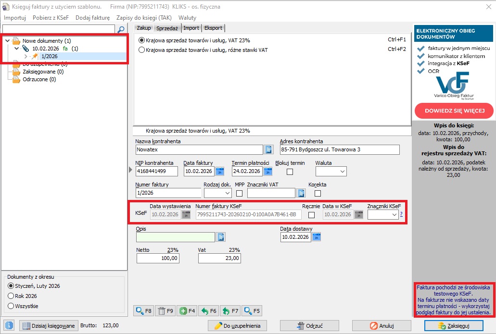This screenshot has width=496, height=334.
Task: Click into the Numer faktury field
Action: [168, 193]
